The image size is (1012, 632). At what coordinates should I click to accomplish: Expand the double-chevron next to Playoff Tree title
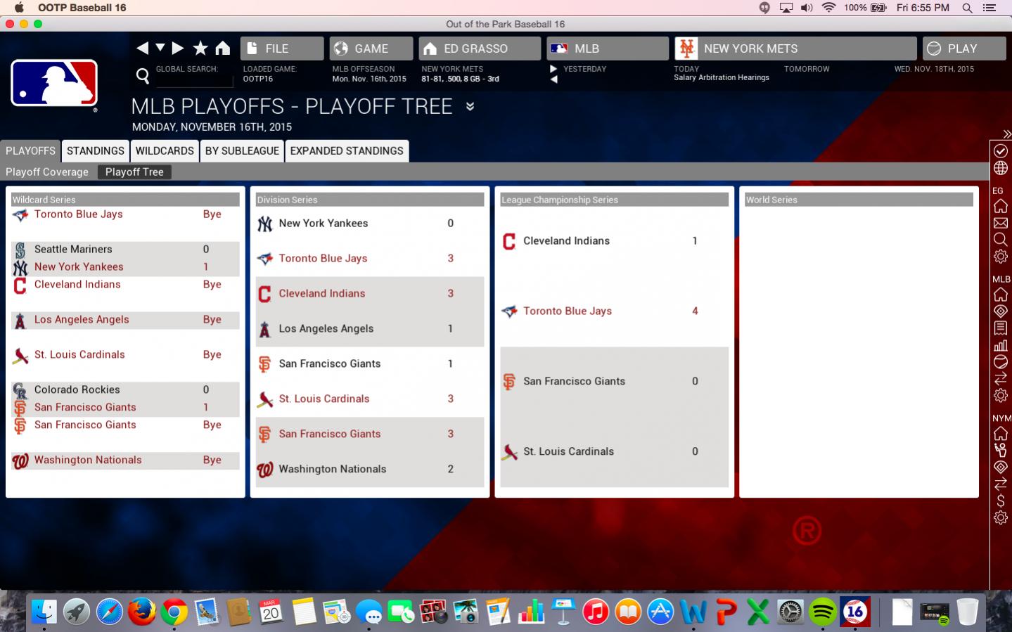470,107
